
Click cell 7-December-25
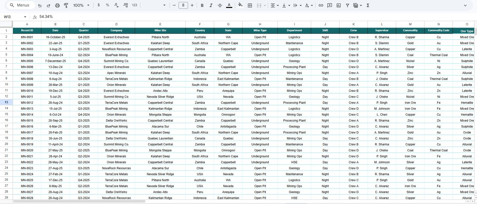point(55,61)
